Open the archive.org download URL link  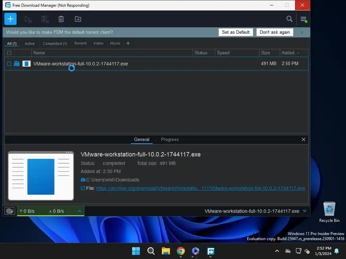pyautogui.click(x=201, y=188)
